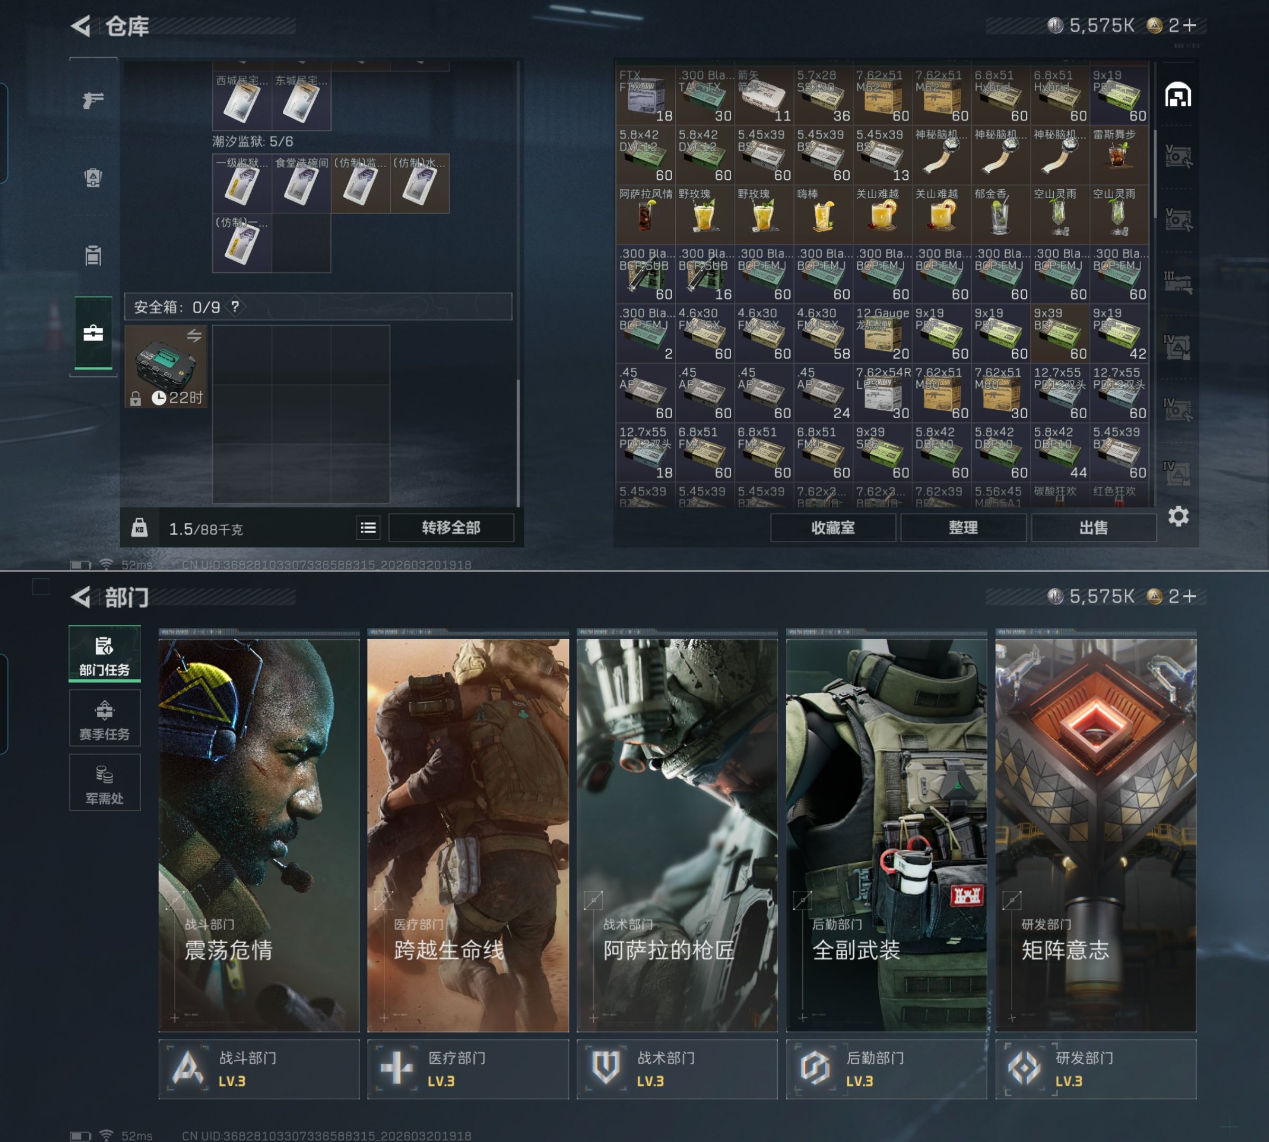
Task: Click swap arrows on safe box container
Action: coord(195,336)
